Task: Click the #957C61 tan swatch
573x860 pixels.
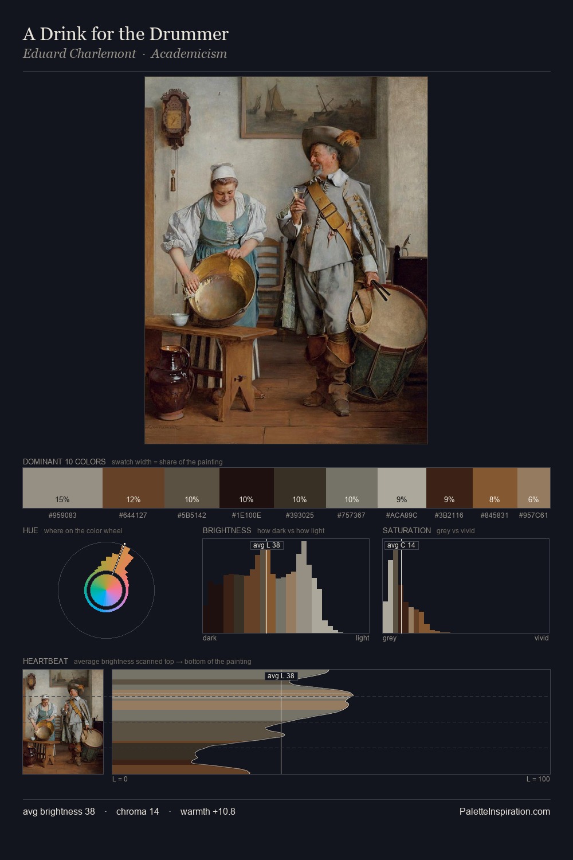Action: 533,488
